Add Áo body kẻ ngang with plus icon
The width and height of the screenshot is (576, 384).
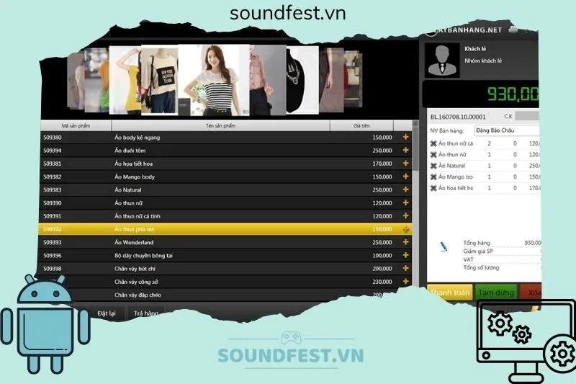tap(405, 138)
